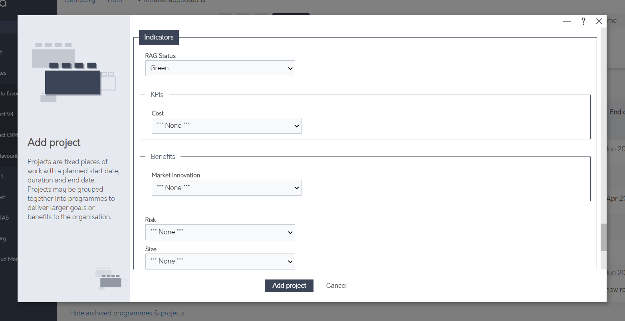Expand the Risk dropdown
Image resolution: width=625 pixels, height=321 pixels.
220,232
